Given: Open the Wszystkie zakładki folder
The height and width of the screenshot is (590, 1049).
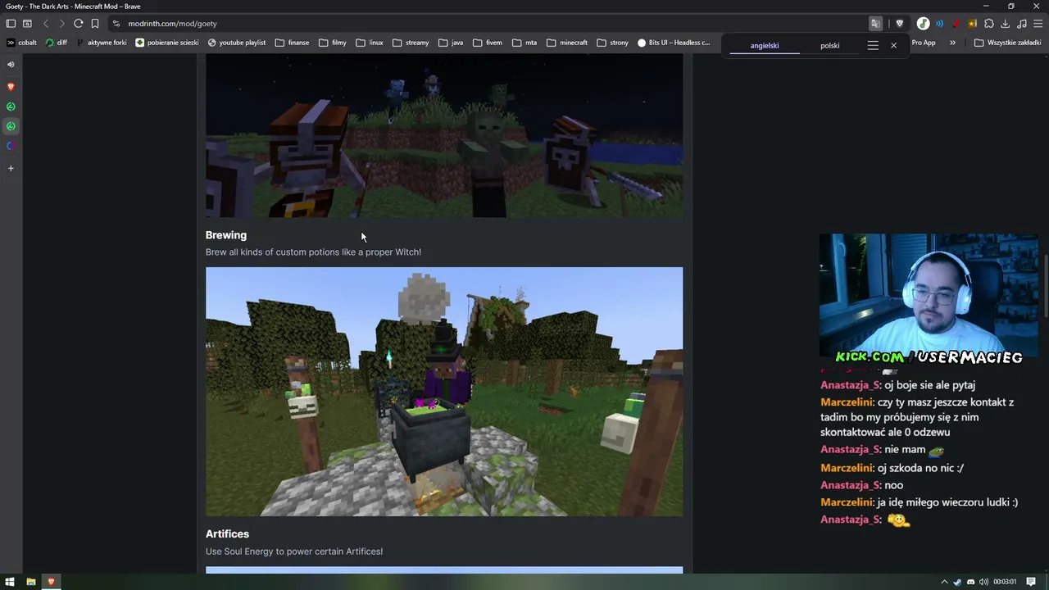Looking at the screenshot, I should (x=1007, y=43).
